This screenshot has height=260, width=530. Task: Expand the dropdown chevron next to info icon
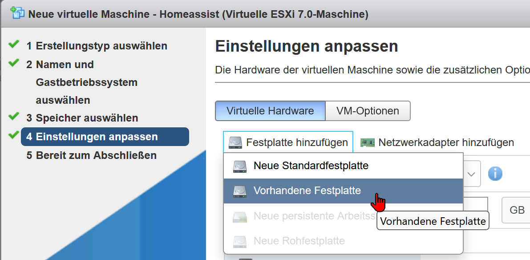(x=472, y=174)
